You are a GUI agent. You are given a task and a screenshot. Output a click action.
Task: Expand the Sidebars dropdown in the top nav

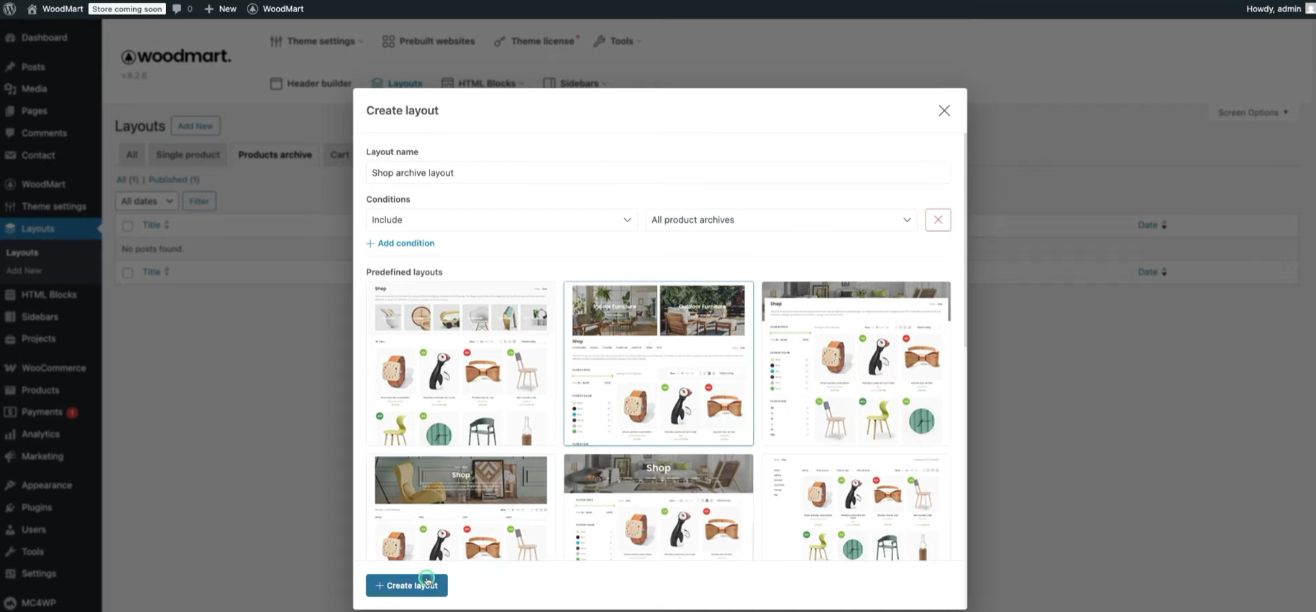pos(575,83)
